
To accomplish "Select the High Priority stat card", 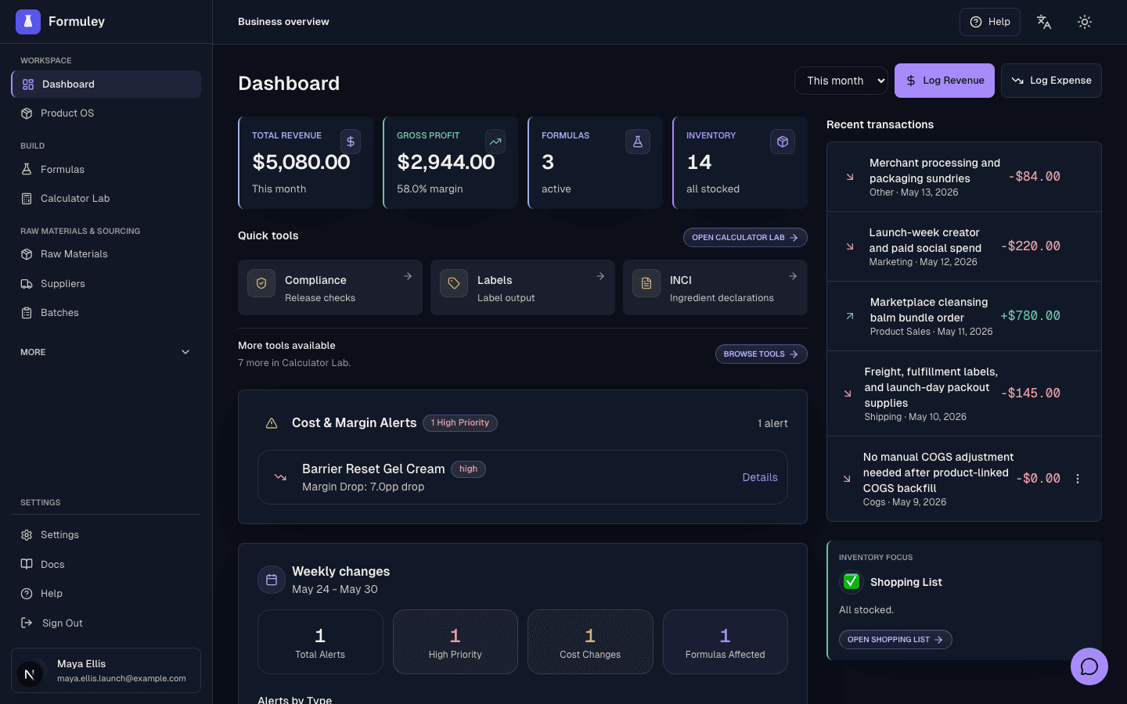I will [x=455, y=641].
